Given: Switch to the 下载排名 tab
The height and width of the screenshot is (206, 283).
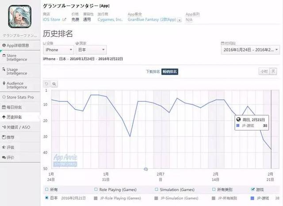Looking at the screenshot, I should click(153, 72).
